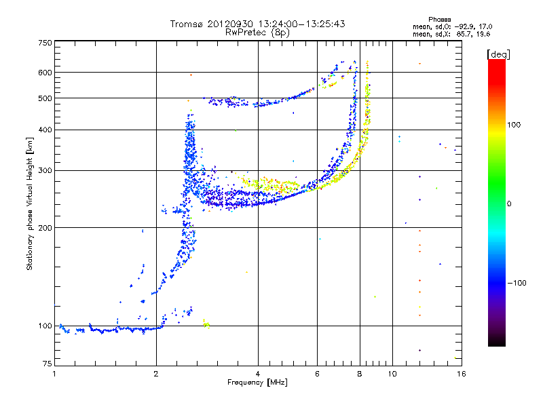Click the y-axis label '400'
Image resolution: width=543 pixels, height=407 pixels.
pos(45,130)
